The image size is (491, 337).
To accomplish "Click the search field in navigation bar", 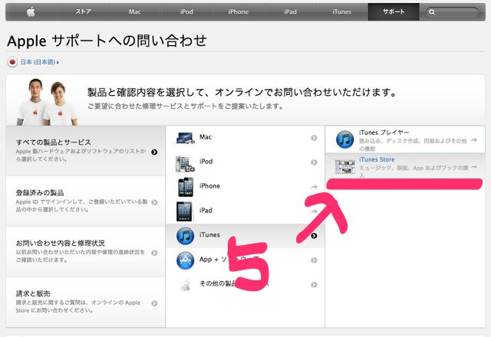I will pos(452,12).
